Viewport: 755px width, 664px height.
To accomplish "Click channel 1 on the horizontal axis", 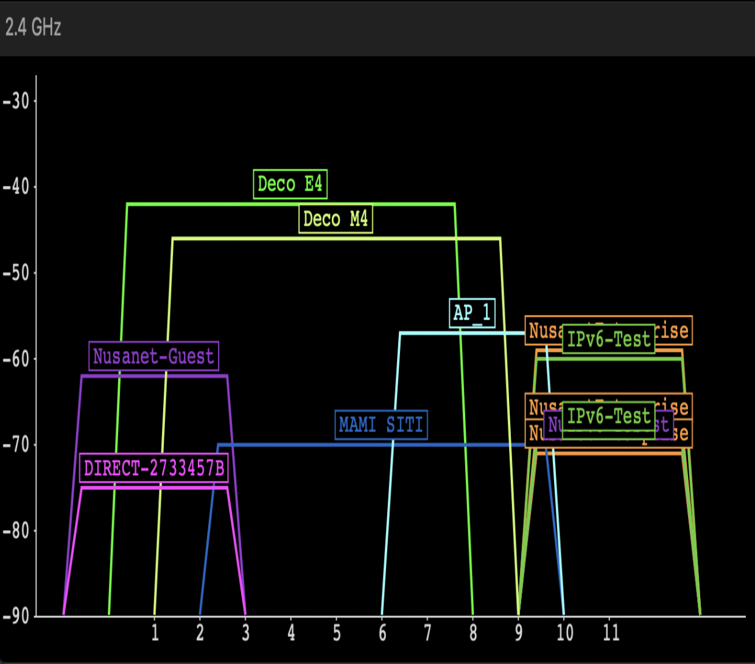I will pyautogui.click(x=155, y=633).
